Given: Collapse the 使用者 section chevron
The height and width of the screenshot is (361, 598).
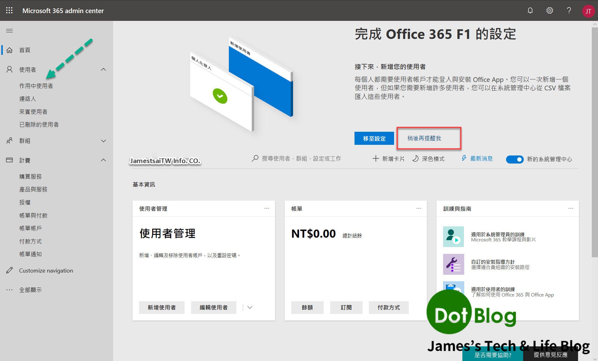Looking at the screenshot, I should point(104,69).
